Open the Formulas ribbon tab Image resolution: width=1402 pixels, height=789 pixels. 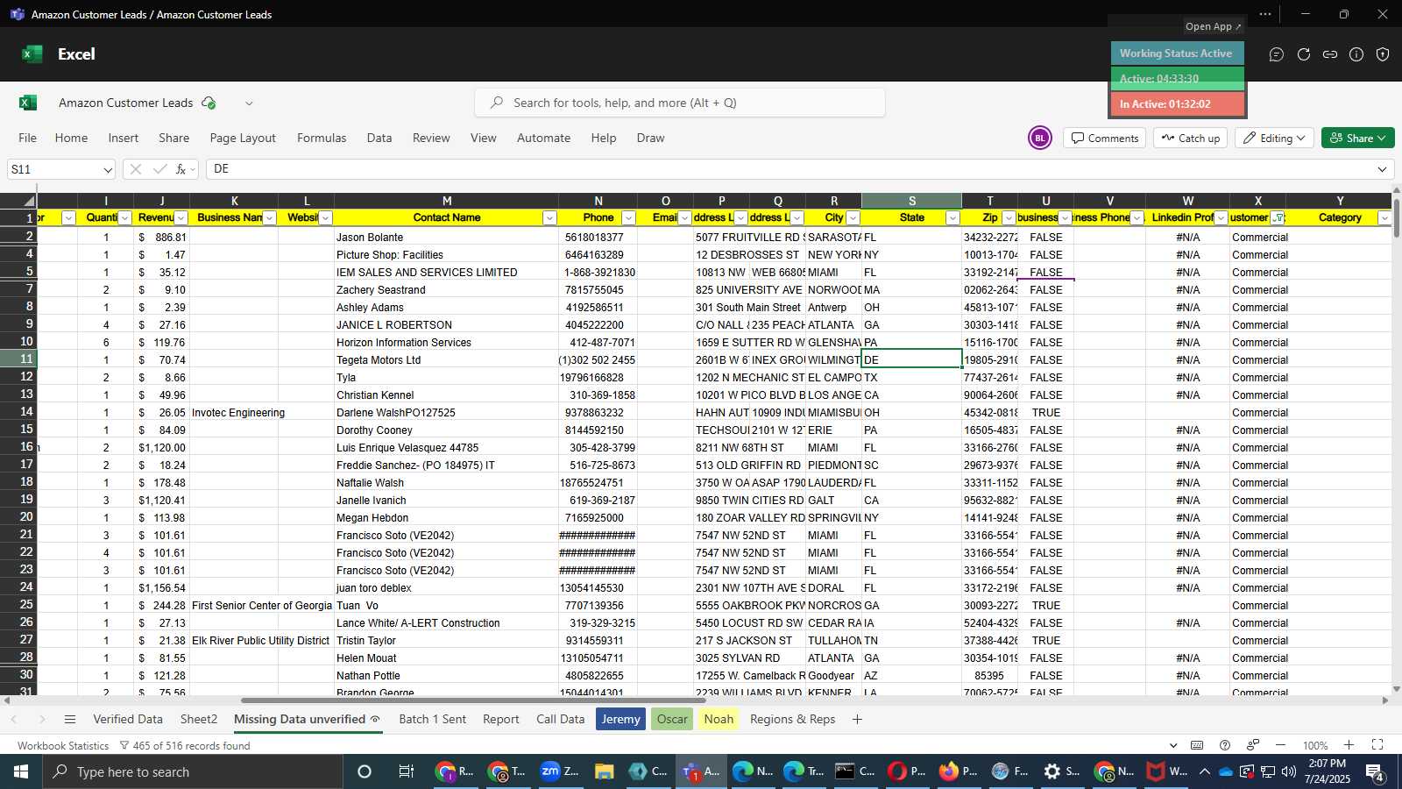[x=322, y=138]
